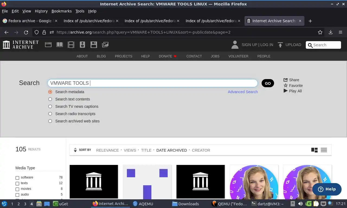Screen dimensions: 347x208
Task: Select Search archived web sites option
Action: pyautogui.click(x=50, y=121)
